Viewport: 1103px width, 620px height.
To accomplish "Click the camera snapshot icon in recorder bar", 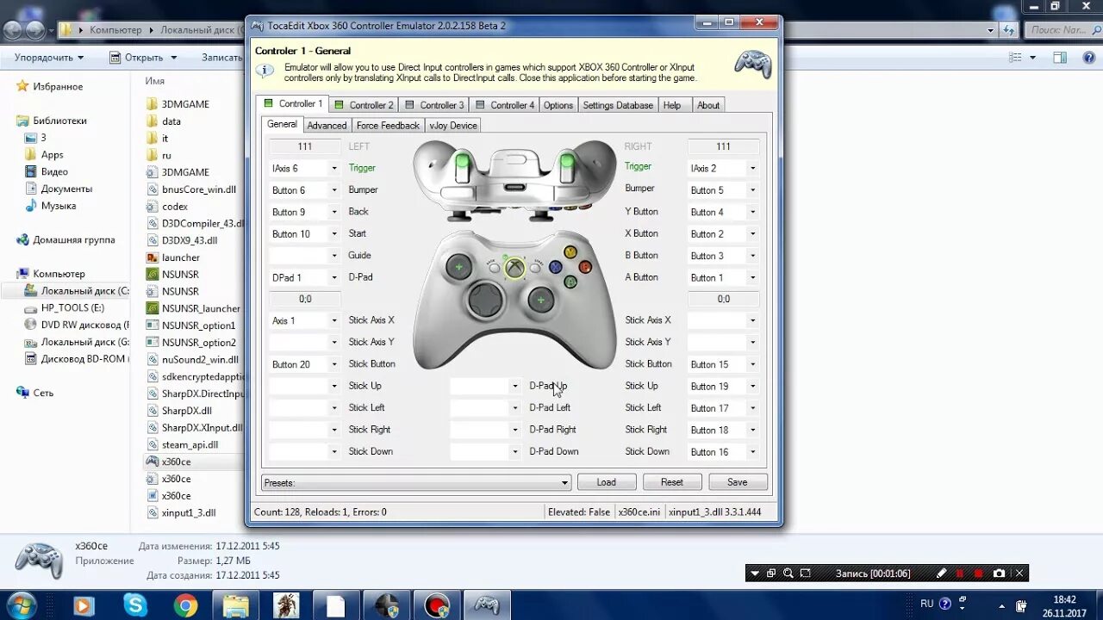I will click(999, 573).
